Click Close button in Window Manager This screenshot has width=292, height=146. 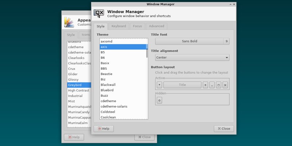point(224,129)
